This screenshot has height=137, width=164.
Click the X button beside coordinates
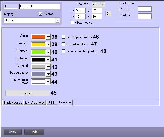pos(108,14)
